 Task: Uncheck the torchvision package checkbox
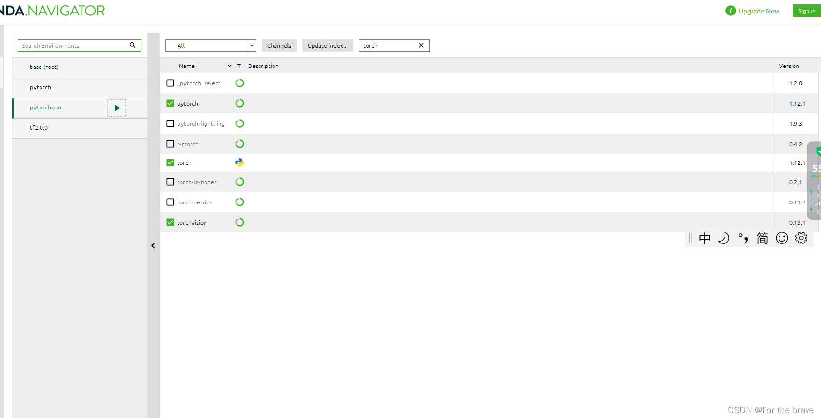[170, 222]
